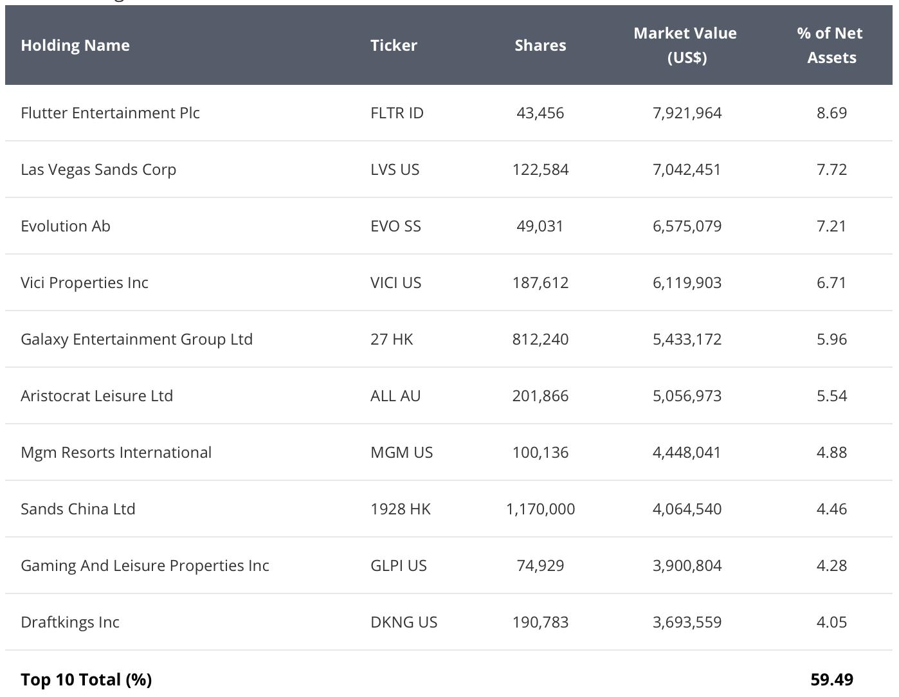Click the Holding Name column header

[x=75, y=45]
